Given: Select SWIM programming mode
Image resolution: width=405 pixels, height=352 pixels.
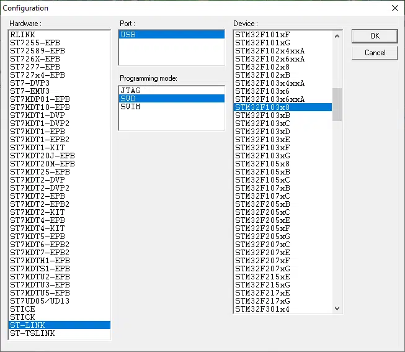Looking at the screenshot, I should [172, 107].
